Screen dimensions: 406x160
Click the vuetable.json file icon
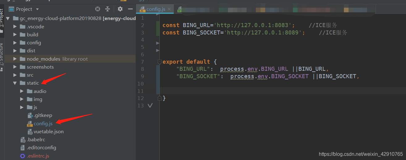coord(30,132)
